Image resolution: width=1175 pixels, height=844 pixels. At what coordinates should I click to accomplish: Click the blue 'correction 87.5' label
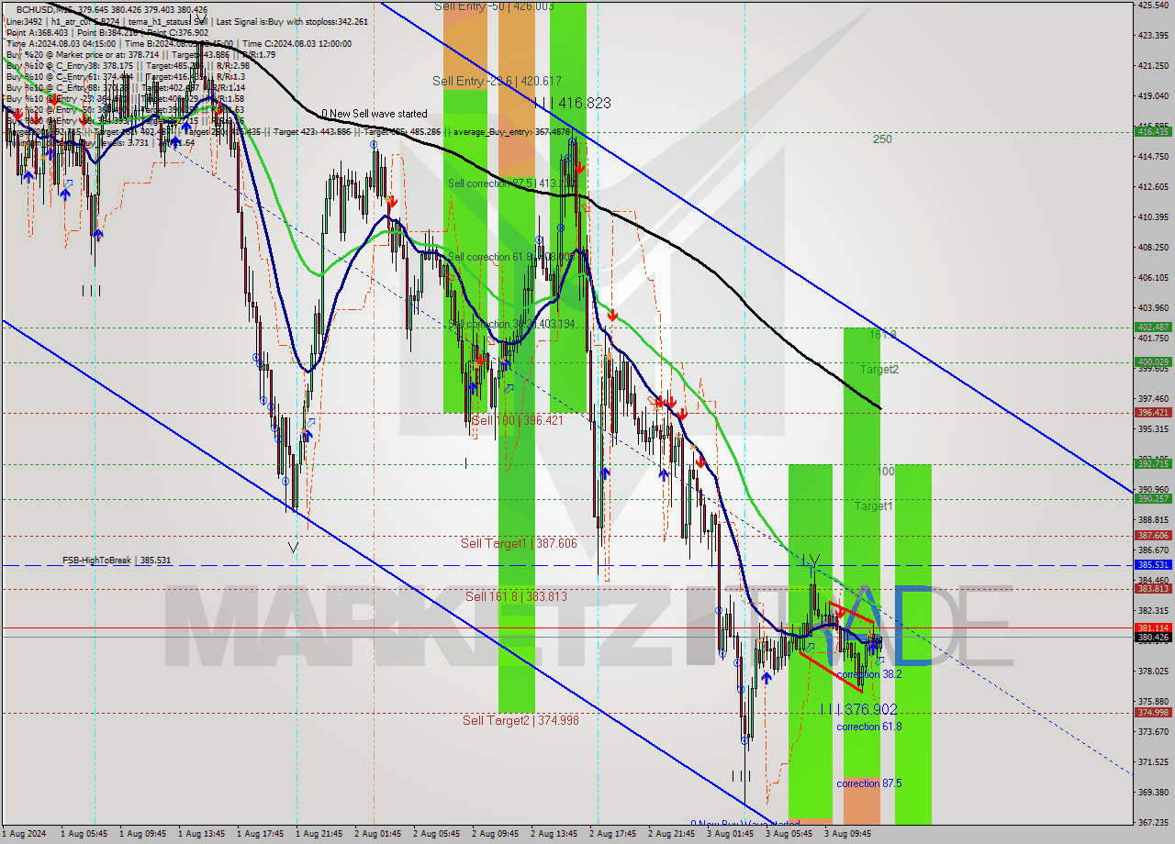[868, 783]
